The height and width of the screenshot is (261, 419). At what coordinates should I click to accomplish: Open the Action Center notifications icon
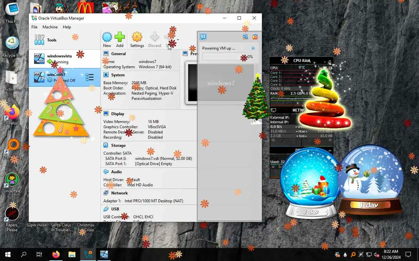tap(408, 254)
